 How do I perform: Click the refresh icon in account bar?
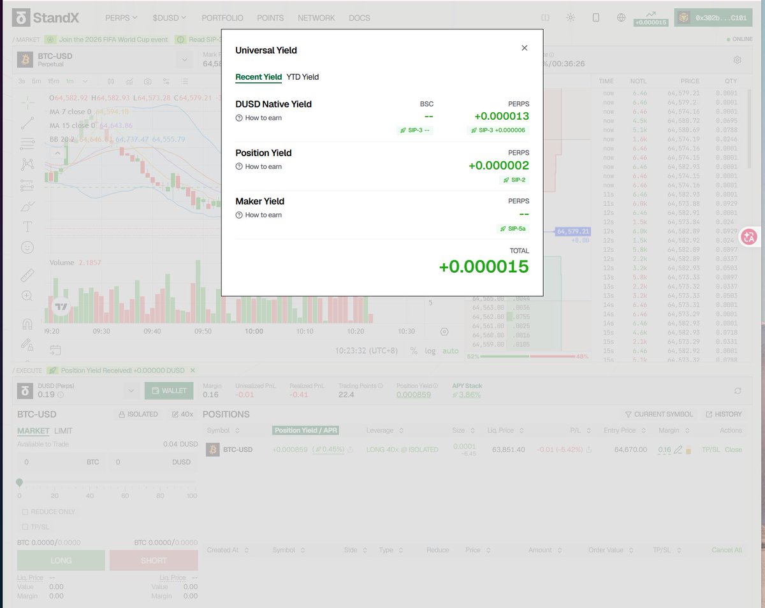pos(738,391)
